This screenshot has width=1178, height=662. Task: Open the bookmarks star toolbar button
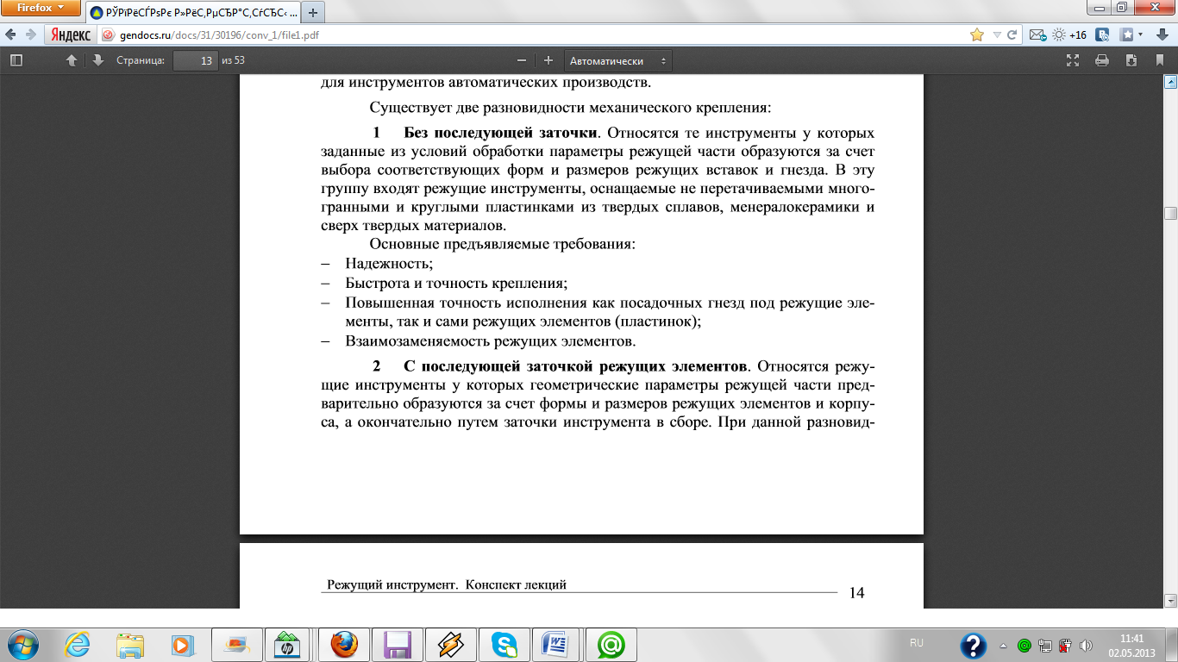[x=1126, y=35]
